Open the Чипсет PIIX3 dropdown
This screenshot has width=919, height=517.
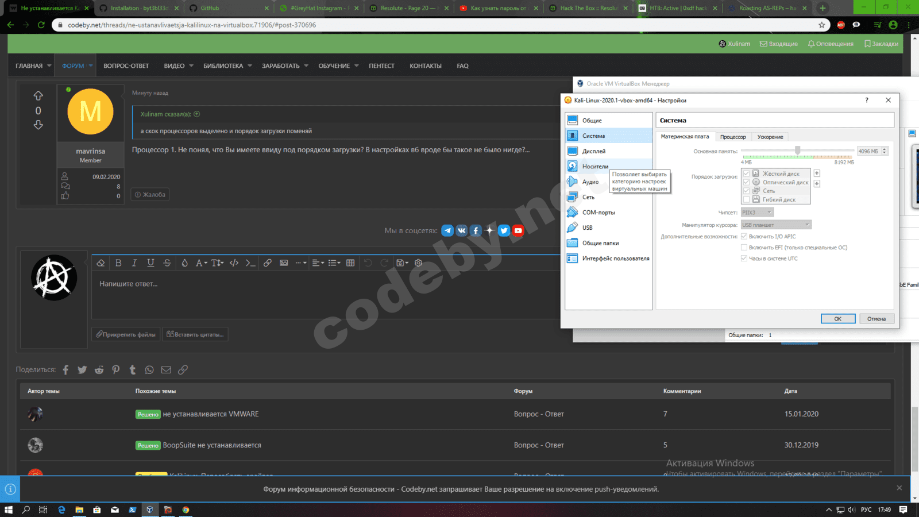click(x=757, y=213)
